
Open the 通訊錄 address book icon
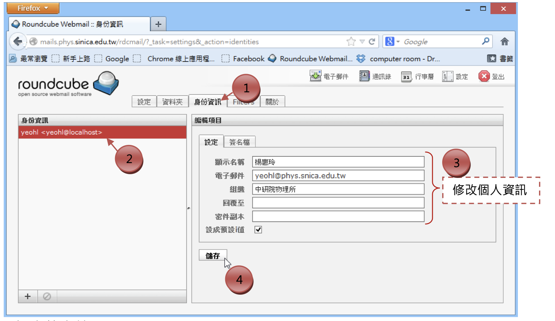364,76
